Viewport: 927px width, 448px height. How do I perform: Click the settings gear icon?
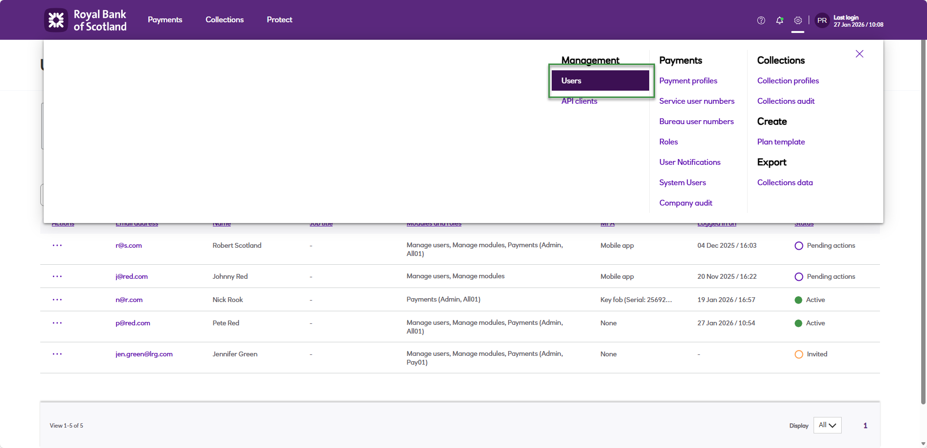pos(798,20)
